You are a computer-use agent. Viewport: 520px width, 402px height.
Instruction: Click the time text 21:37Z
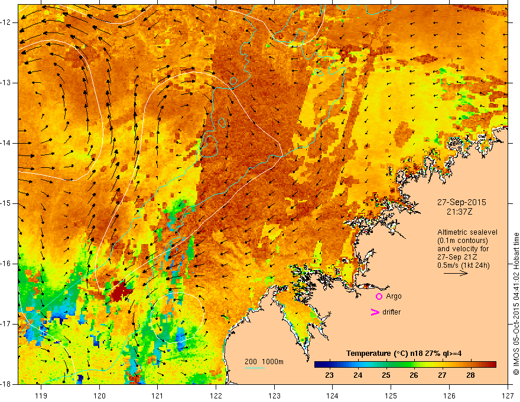click(459, 212)
